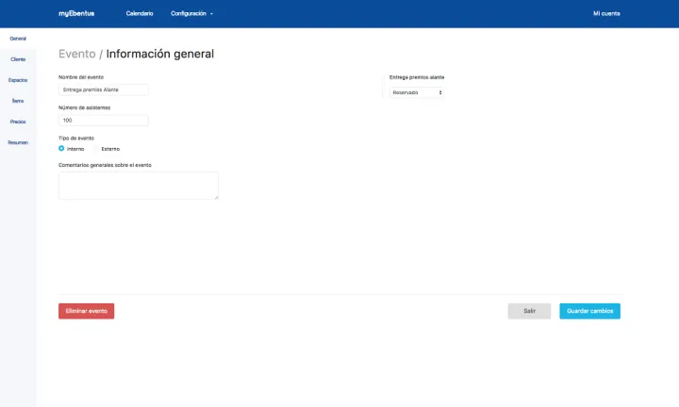This screenshot has height=407, width=679.
Task: Select the General sidebar tab
Action: click(18, 39)
